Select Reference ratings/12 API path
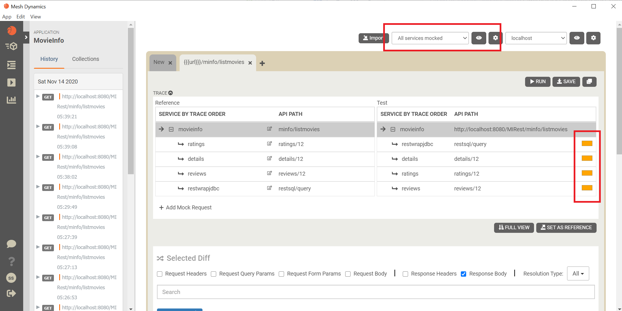622x311 pixels. coord(291,144)
